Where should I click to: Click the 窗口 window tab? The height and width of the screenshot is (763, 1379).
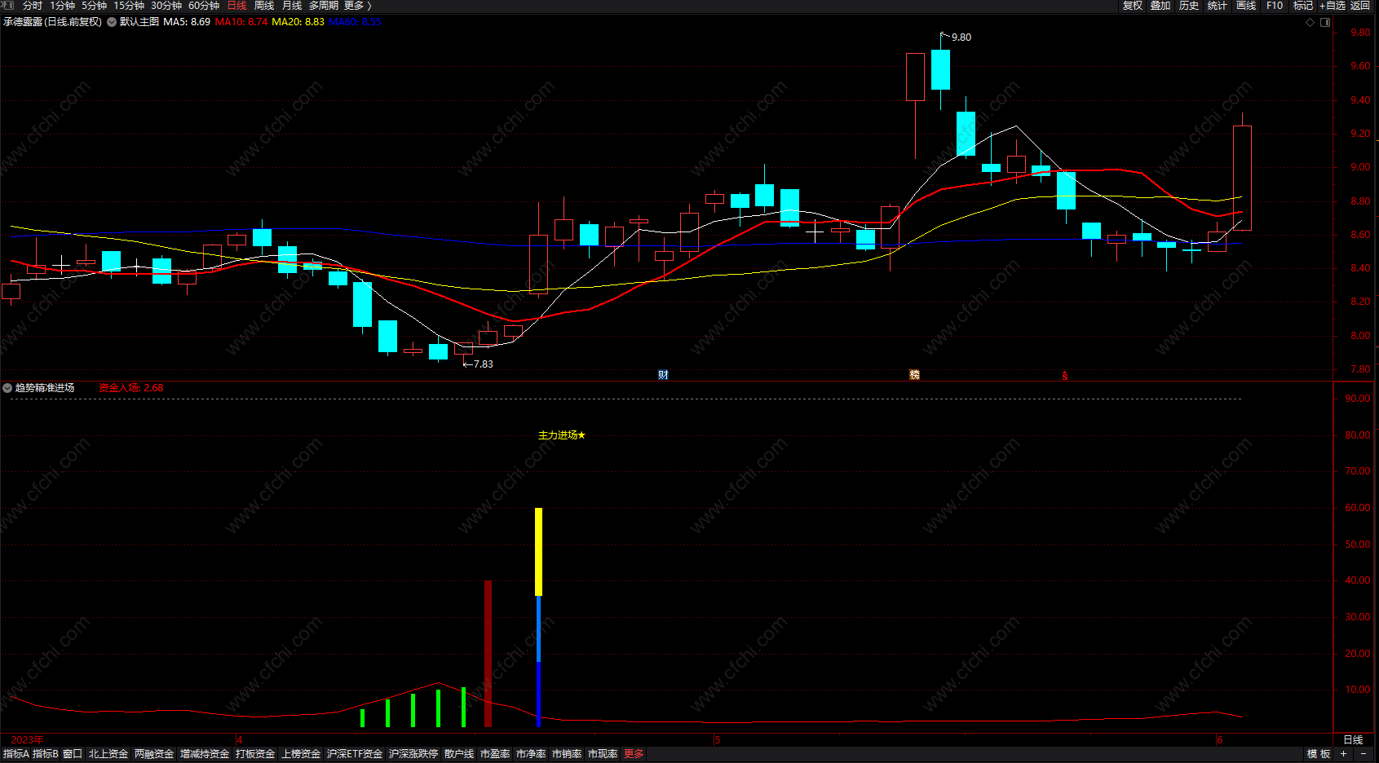(73, 754)
